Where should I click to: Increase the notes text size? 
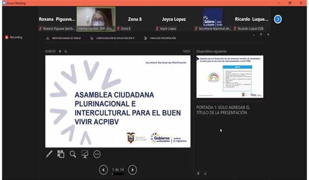point(198,173)
